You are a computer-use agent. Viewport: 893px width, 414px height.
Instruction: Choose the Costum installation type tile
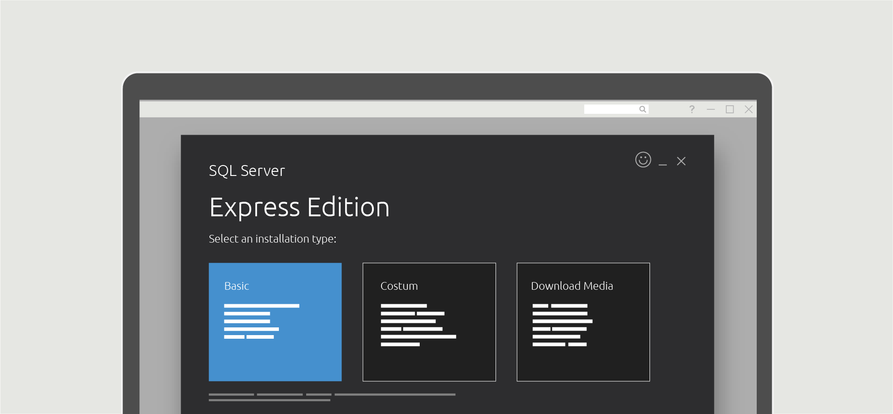click(429, 363)
